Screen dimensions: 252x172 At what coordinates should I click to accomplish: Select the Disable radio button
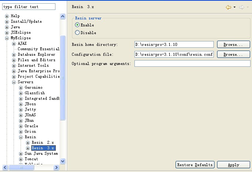77,33
